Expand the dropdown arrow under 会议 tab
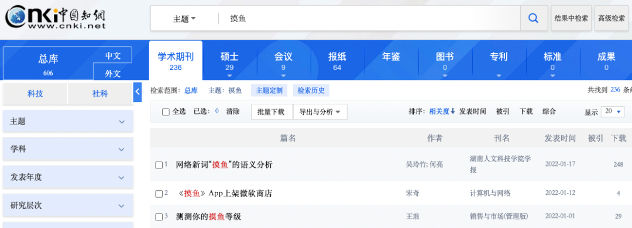 click(x=283, y=75)
